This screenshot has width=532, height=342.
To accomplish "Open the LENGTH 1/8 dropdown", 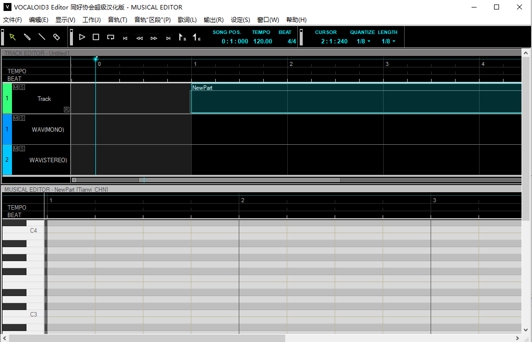I will click(x=388, y=41).
